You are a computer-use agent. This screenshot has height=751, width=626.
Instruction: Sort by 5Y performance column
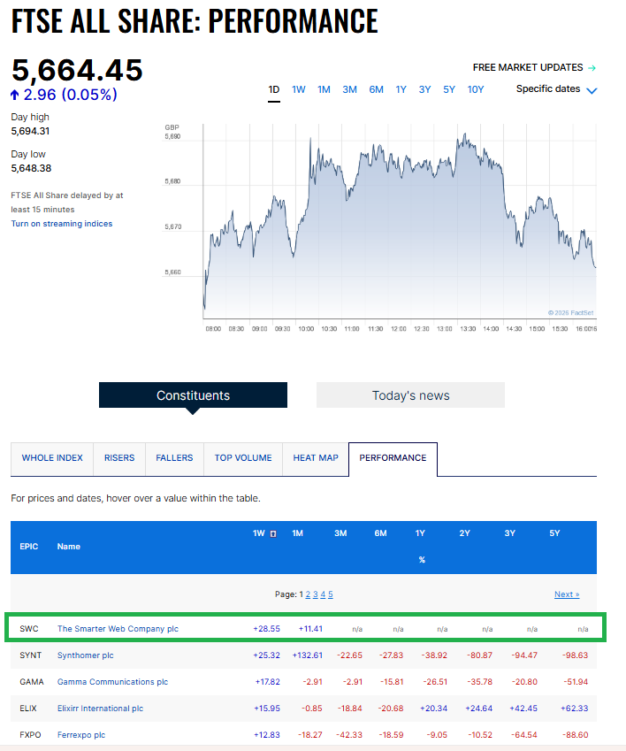[554, 533]
